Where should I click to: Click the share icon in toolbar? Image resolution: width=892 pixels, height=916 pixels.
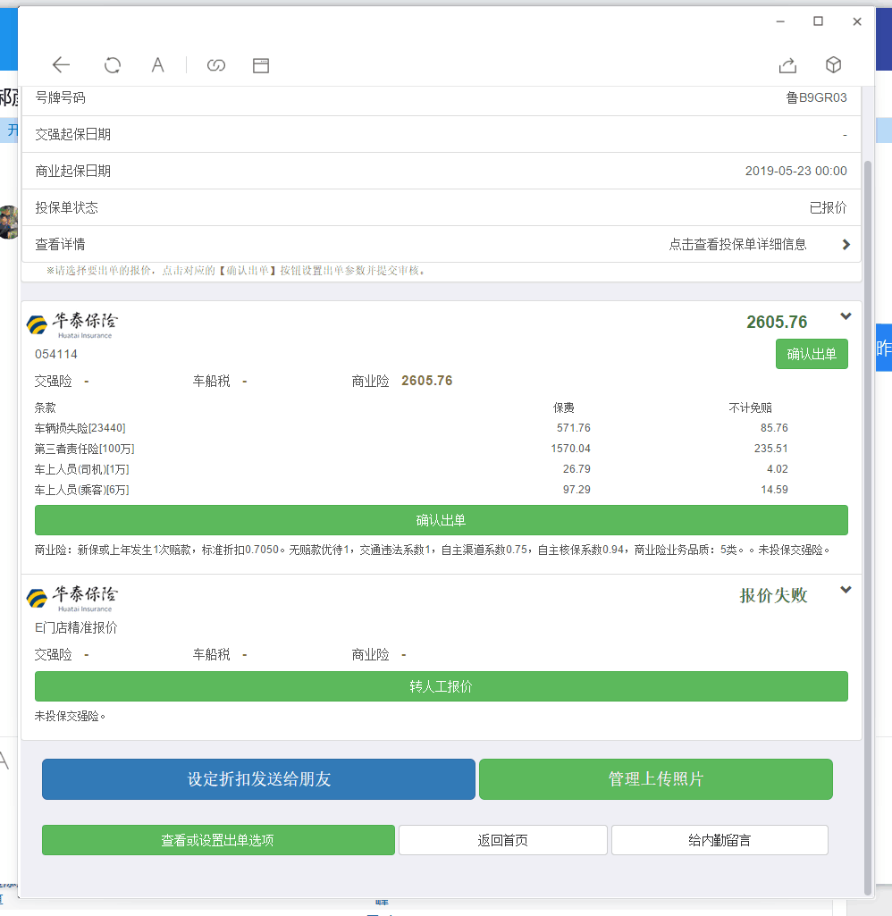click(x=787, y=65)
